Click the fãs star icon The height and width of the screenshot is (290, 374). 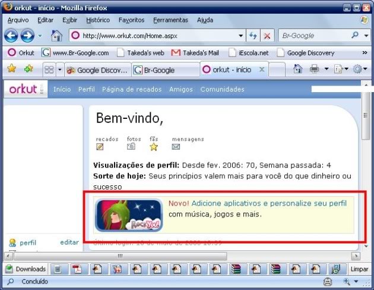pos(154,147)
